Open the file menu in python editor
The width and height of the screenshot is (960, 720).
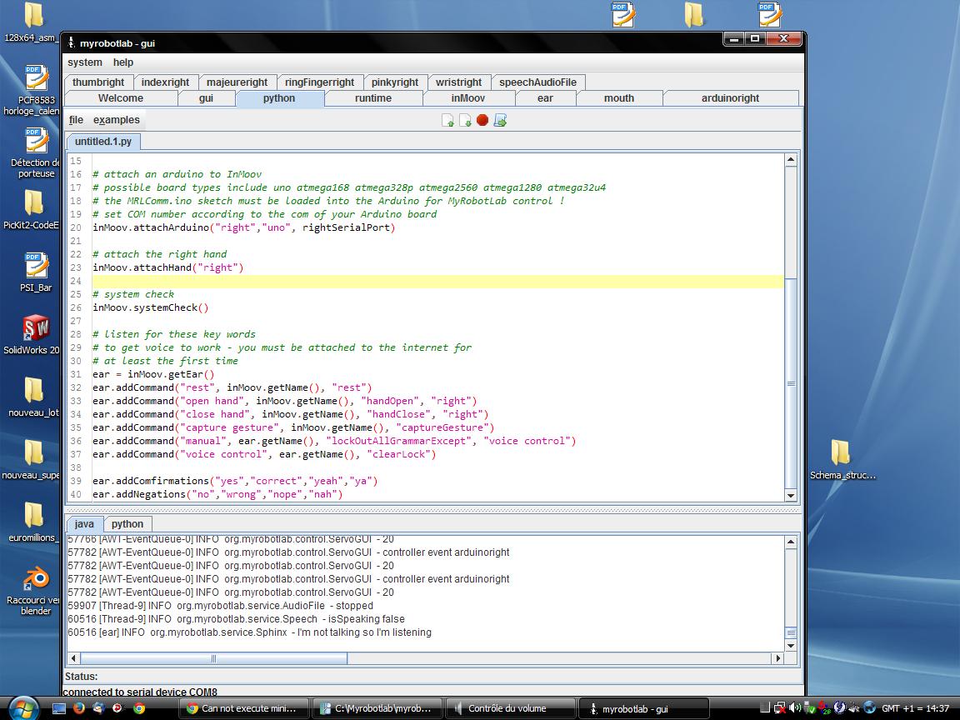(x=76, y=120)
